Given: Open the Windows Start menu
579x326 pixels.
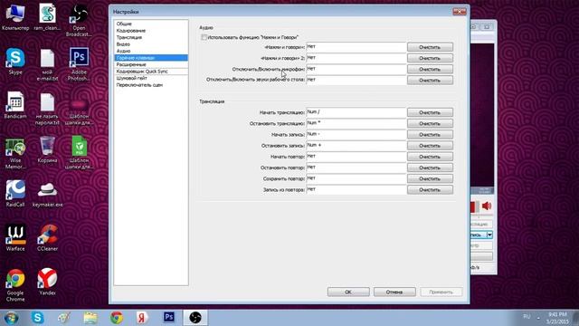Looking at the screenshot, I should (x=12, y=318).
